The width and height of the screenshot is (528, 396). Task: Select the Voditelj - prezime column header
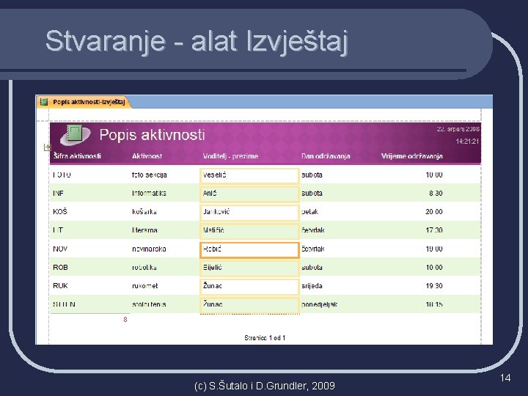(x=230, y=156)
